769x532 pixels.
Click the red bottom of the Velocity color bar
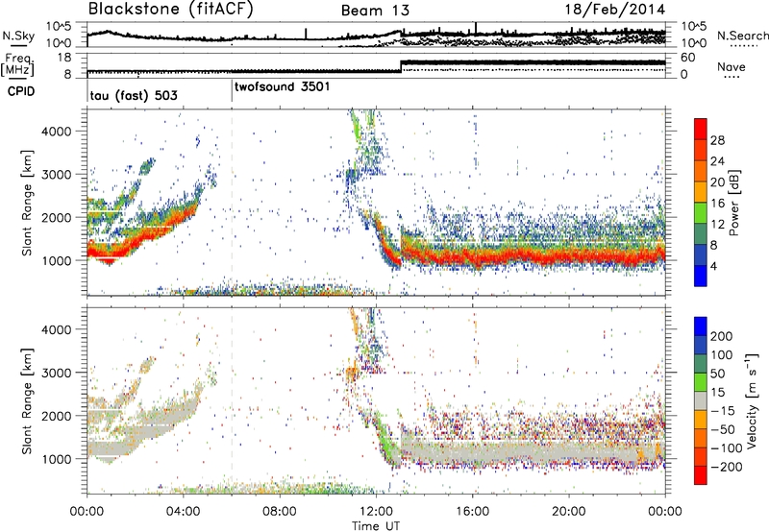click(x=701, y=475)
